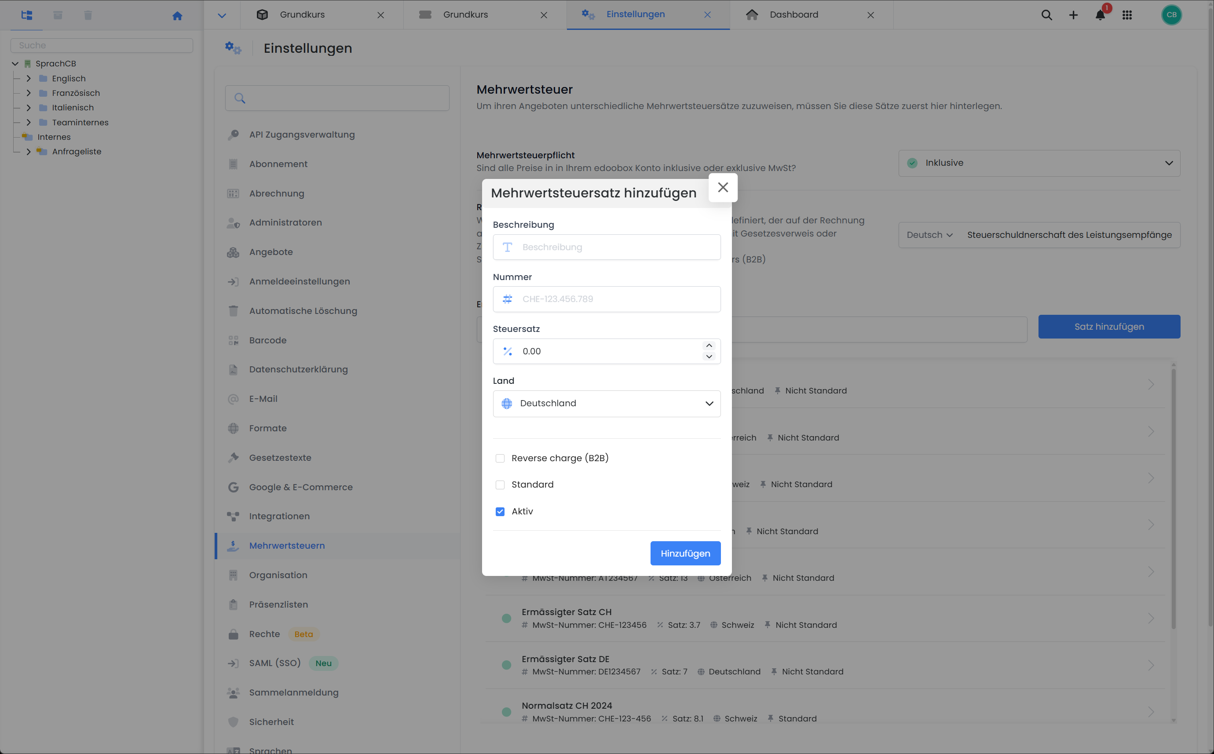The image size is (1214, 754).
Task: Select the first Grundkurs tab
Action: pos(302,15)
